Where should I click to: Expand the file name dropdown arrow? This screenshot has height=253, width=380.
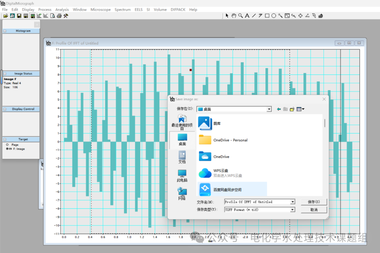point(293,202)
